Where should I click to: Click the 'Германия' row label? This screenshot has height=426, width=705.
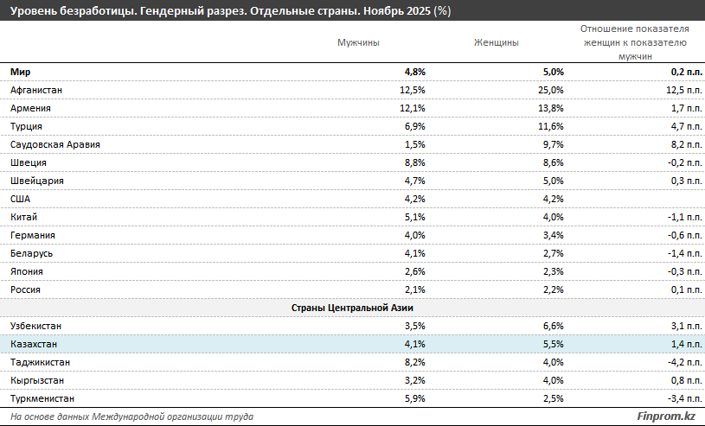tap(32, 236)
